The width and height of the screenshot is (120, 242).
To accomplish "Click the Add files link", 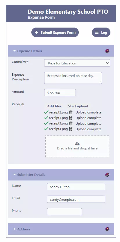I will coord(54,106).
